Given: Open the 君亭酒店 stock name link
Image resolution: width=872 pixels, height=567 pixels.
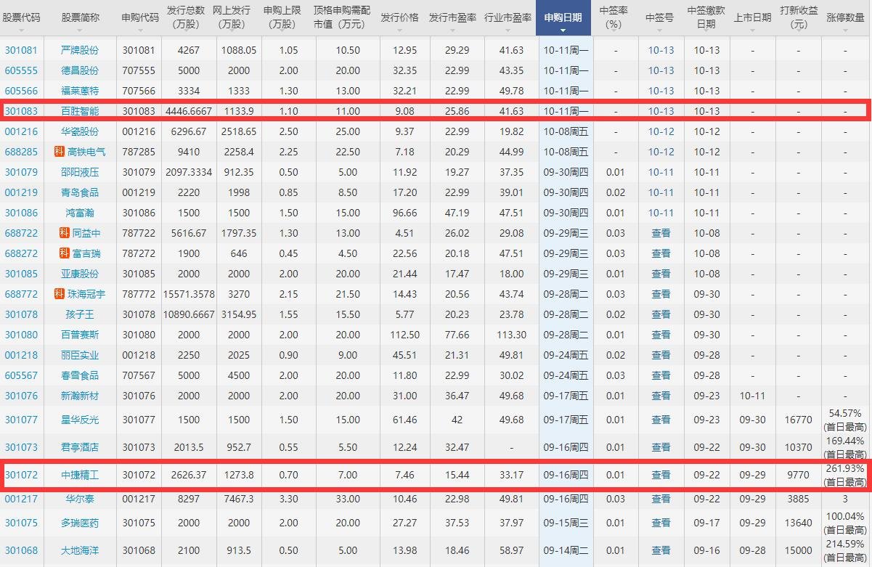Looking at the screenshot, I should 80,447.
